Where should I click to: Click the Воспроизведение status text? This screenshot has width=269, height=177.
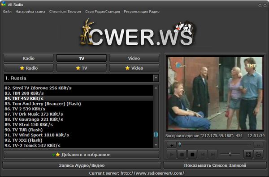(204, 136)
